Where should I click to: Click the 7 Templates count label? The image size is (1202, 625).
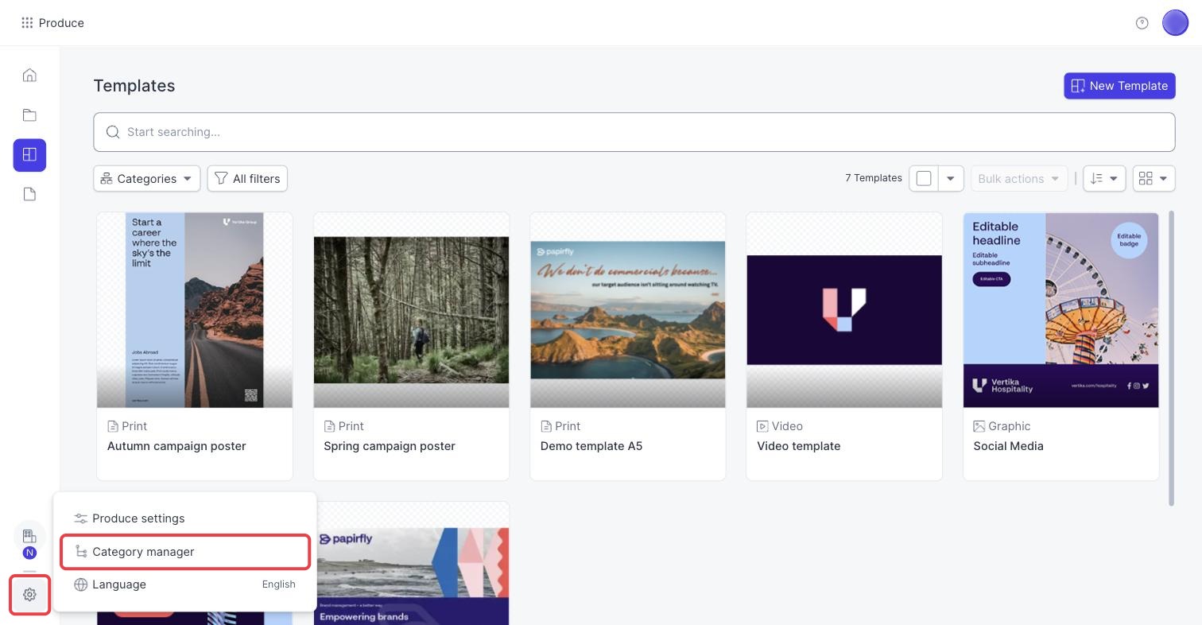tap(874, 178)
